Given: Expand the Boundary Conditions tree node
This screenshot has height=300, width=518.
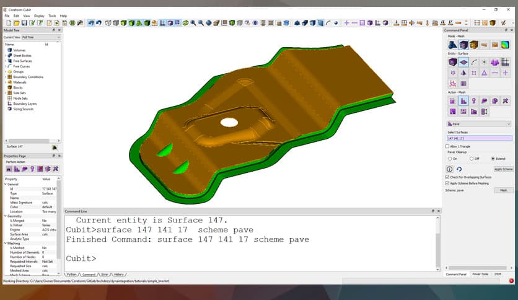Looking at the screenshot, I should [x=6, y=77].
